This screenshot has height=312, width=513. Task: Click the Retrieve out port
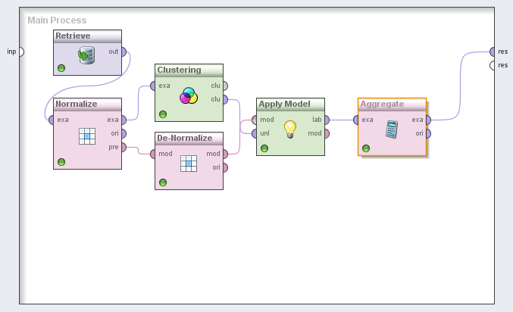(x=124, y=51)
